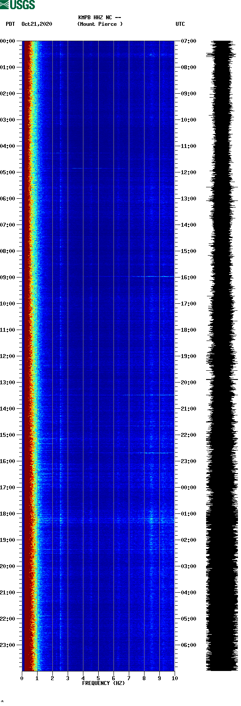Click the 10:00 PDT time label
Viewport: 241px width, 706px height.
(8, 304)
